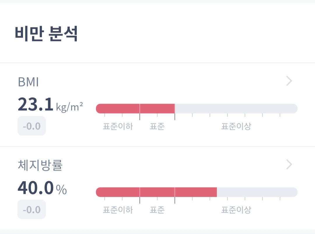
Task: Tap 표준이하 label under BMI bar
Action: tap(118, 127)
